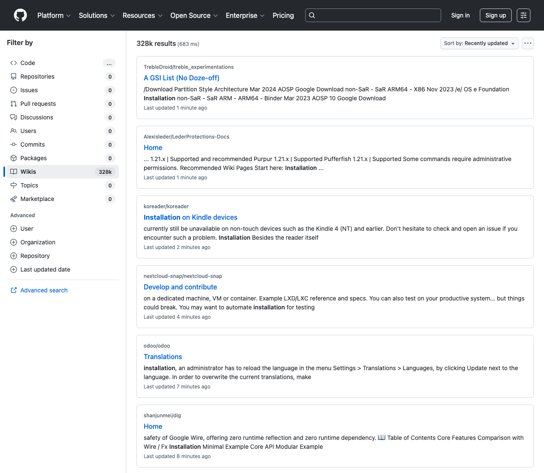Click the plus icon beside Repository
544x473 pixels.
(14, 256)
